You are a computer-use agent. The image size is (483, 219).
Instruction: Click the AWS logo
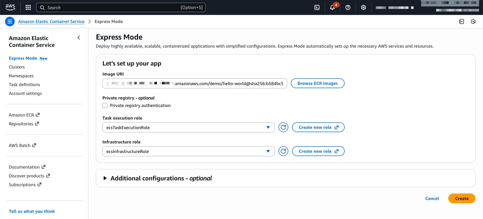(x=10, y=8)
